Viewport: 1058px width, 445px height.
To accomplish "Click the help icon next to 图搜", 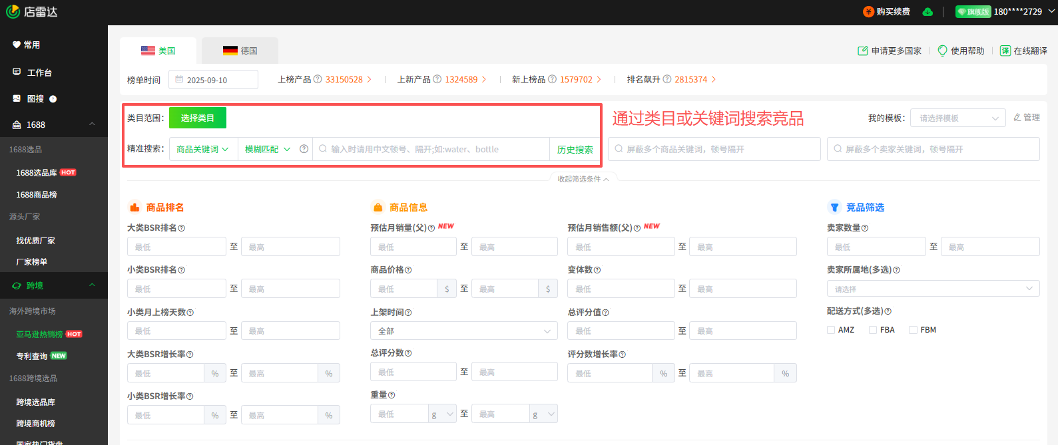I will (x=53, y=99).
